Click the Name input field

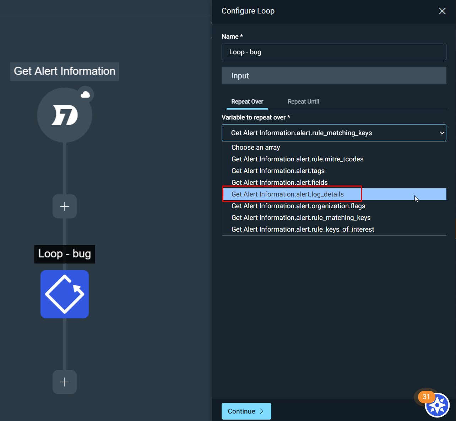tap(333, 52)
